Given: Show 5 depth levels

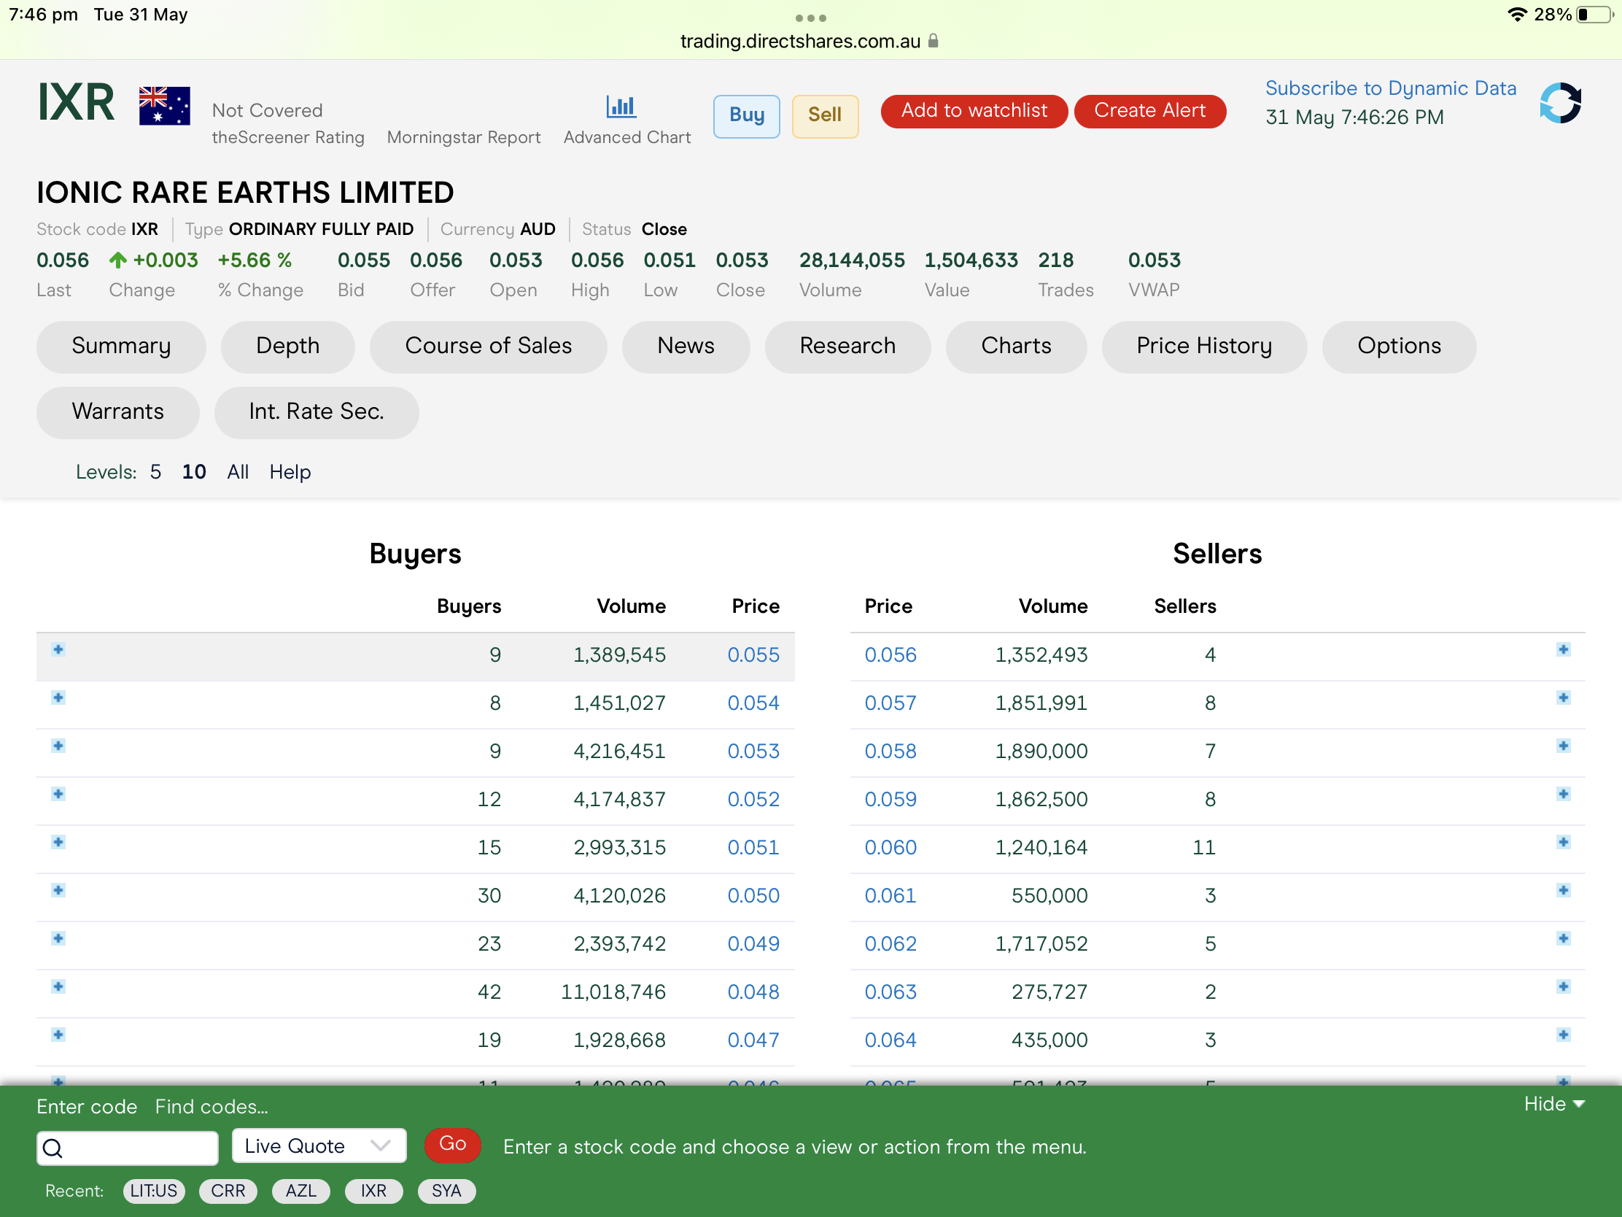Looking at the screenshot, I should [155, 471].
